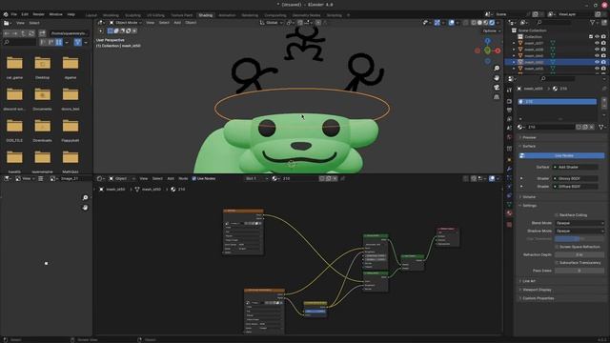This screenshot has width=610, height=343.
Task: Toggle Use Nodes checkbox in node editor
Action: [x=193, y=178]
